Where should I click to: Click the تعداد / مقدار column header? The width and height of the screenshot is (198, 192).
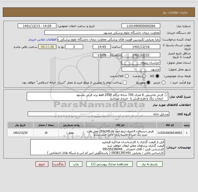46,125
